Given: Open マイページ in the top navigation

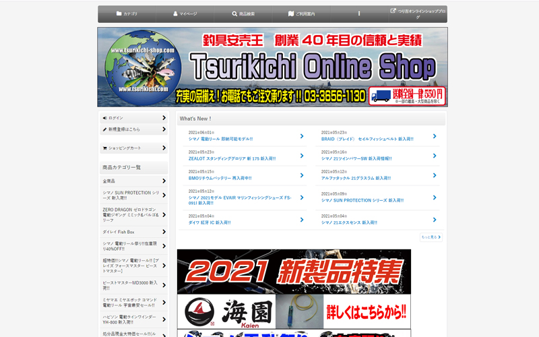Looking at the screenshot, I should point(185,13).
